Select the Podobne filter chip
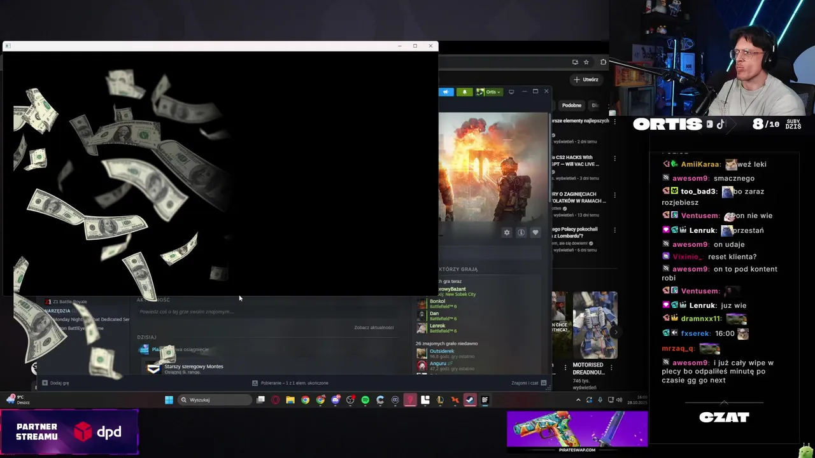This screenshot has height=458, width=815. tap(571, 106)
